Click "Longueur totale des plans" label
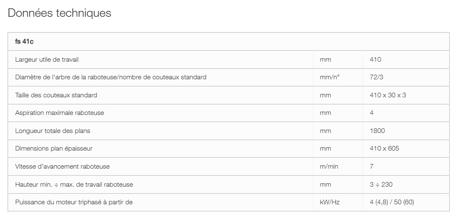475x224 pixels. click(52, 131)
